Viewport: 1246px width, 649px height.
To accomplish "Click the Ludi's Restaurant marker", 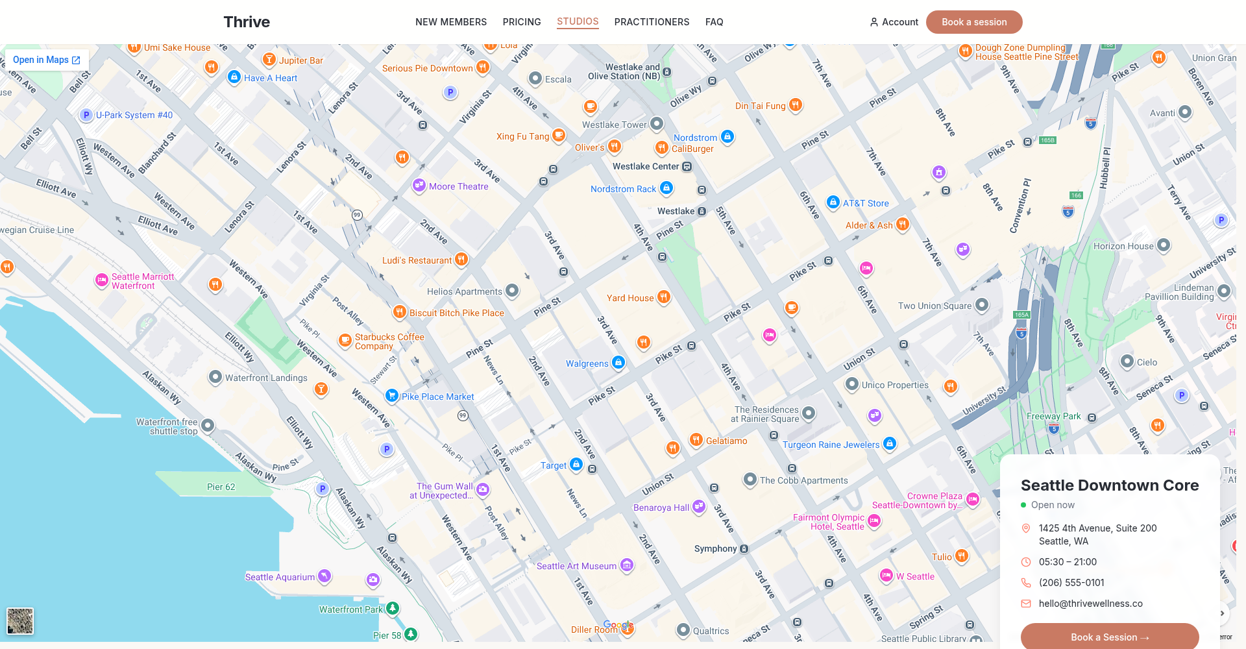I will coord(461,259).
